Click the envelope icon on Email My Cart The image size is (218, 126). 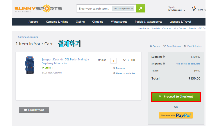[x=25, y=110]
